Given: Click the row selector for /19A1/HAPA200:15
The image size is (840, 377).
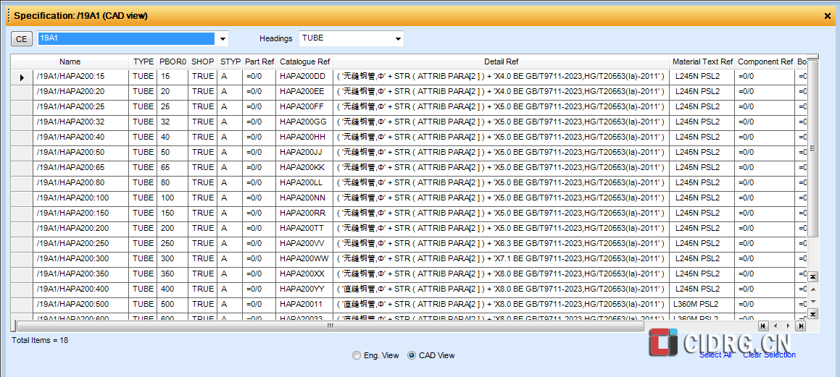Looking at the screenshot, I should tap(22, 77).
